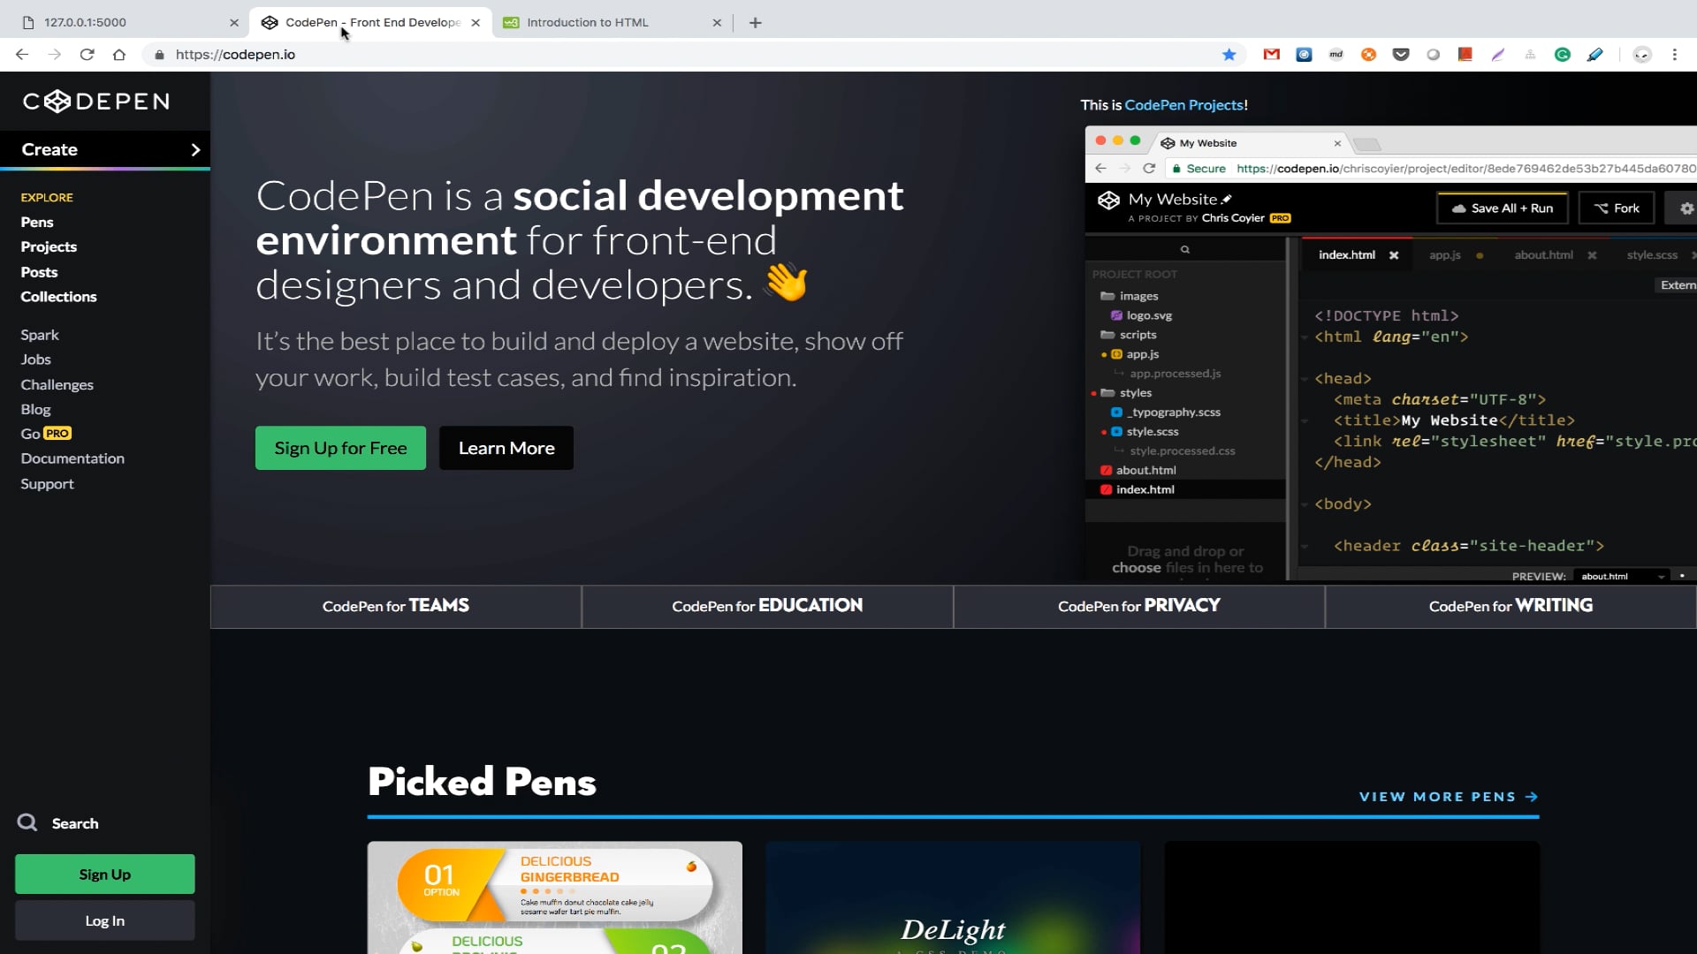1697x954 pixels.
Task: Open the Chrome three-dot menu
Action: coord(1674,55)
